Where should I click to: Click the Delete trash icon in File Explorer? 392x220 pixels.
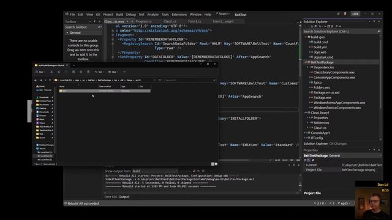[x=88, y=72]
